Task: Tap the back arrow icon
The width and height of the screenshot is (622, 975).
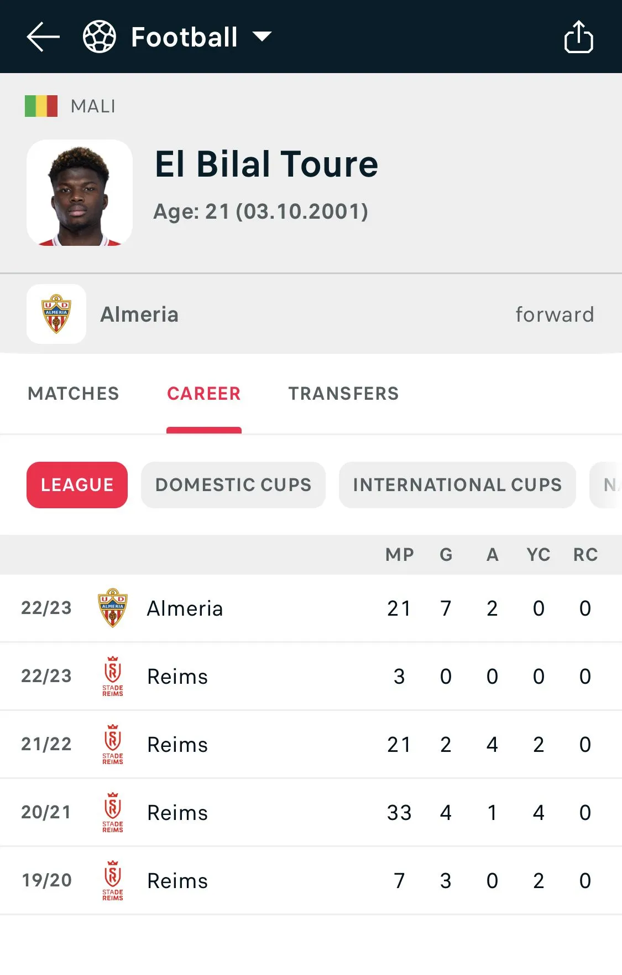Action: tap(43, 37)
